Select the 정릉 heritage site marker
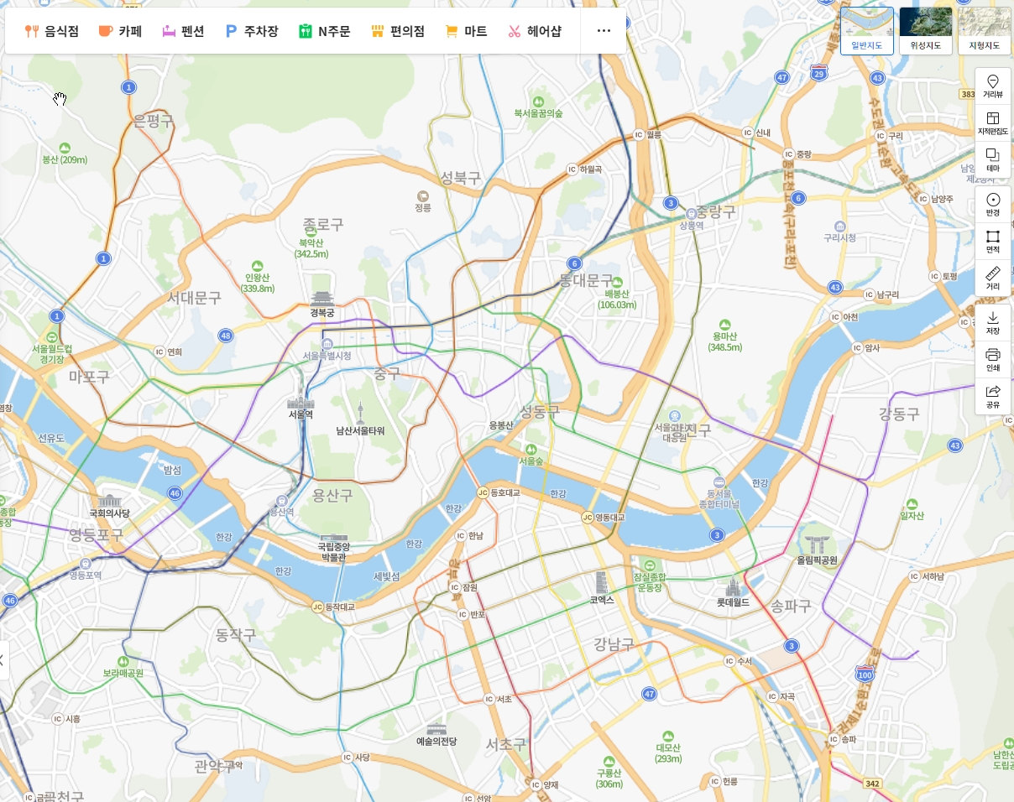Viewport: 1014px width, 802px height. [x=423, y=195]
